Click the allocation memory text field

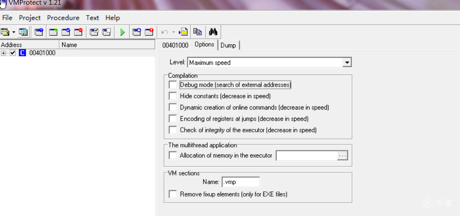tap(307, 156)
